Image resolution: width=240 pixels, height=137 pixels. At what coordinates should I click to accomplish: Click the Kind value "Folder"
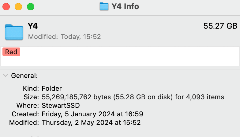51,89
